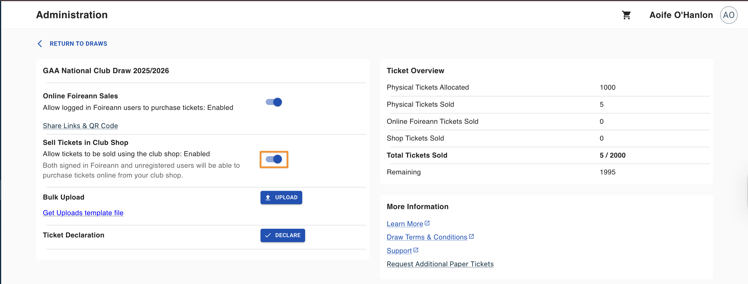Click the external-link icon next to Learn More
This screenshot has width=748, height=284.
tap(427, 223)
